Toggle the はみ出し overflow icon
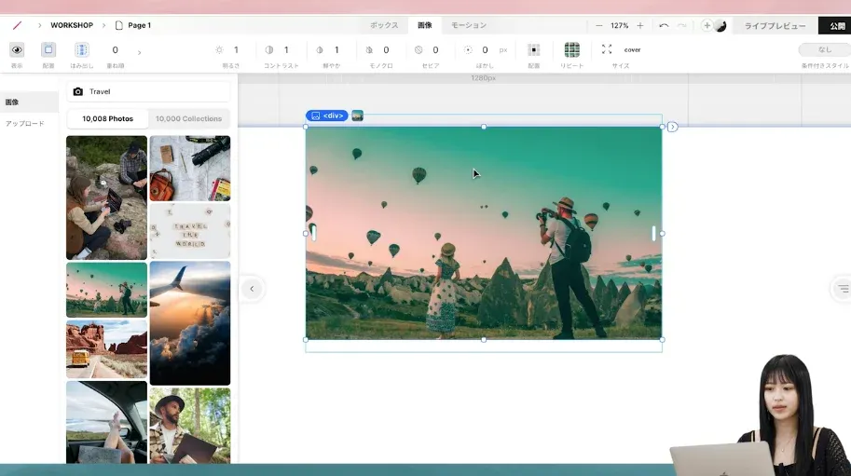The width and height of the screenshot is (851, 476). (81, 50)
